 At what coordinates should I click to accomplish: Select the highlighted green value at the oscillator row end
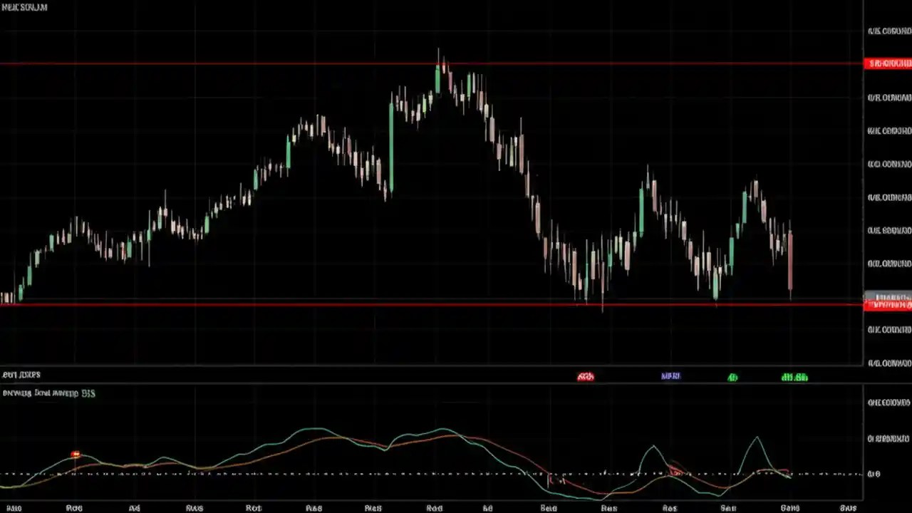(x=795, y=377)
